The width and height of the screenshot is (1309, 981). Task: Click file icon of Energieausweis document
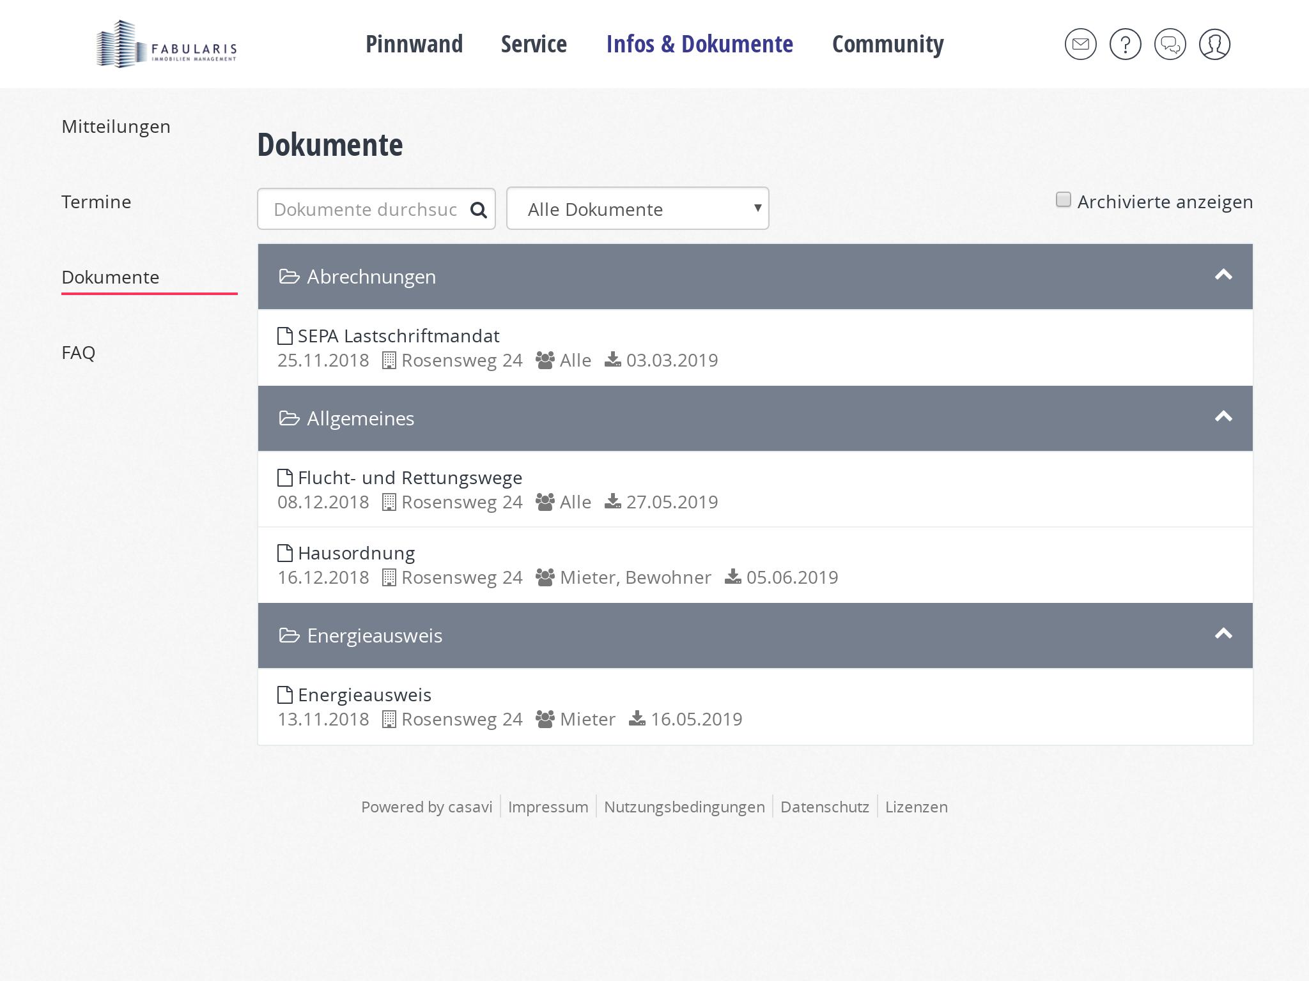point(285,695)
